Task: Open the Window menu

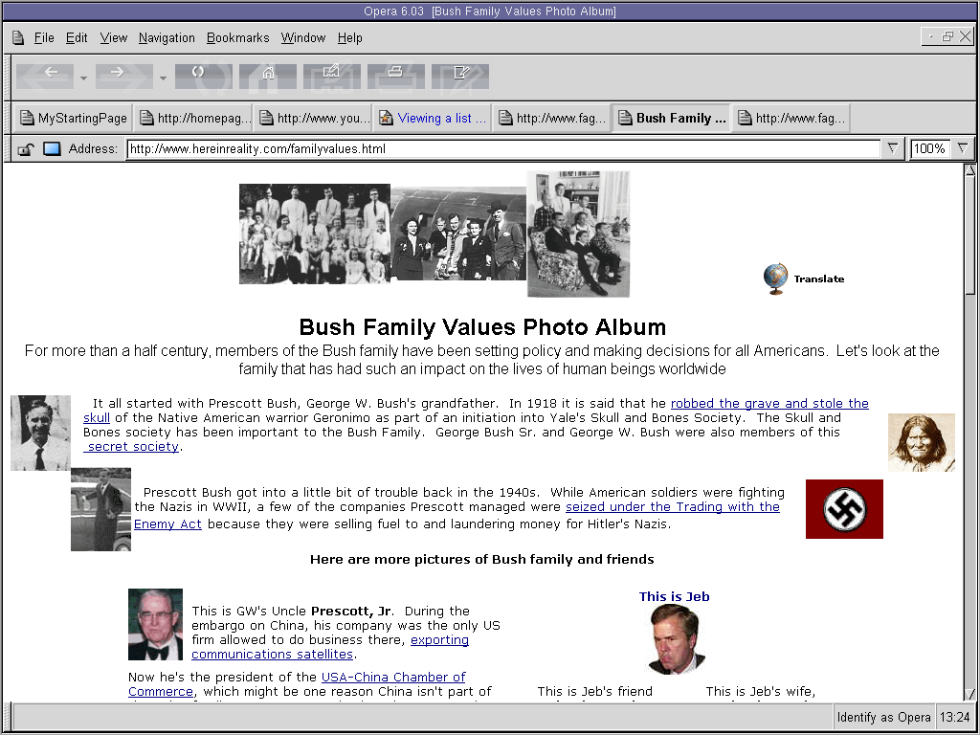Action: [303, 38]
